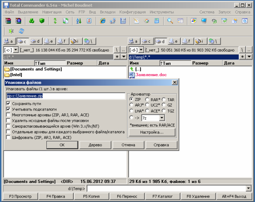Open archiver settings via Настройка...

pos(152,132)
